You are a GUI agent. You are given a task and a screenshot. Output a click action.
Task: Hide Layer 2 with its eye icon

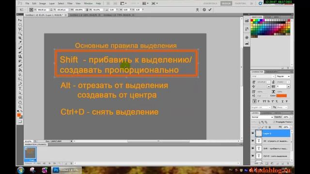click(x=253, y=133)
